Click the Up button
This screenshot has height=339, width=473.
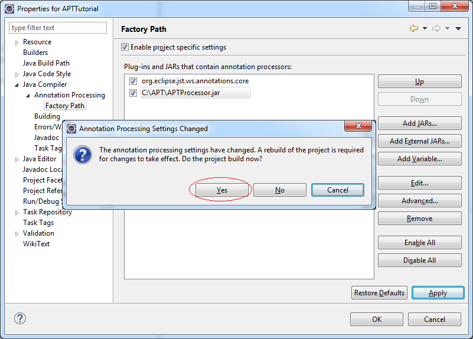[x=420, y=82]
